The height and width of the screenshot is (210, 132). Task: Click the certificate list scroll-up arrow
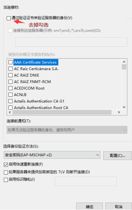coord(124,62)
